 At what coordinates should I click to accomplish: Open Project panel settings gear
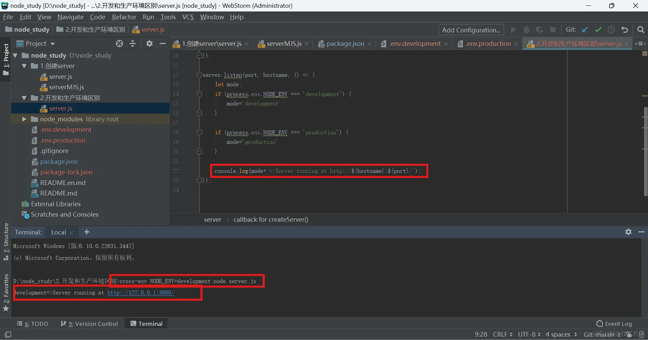tap(149, 43)
